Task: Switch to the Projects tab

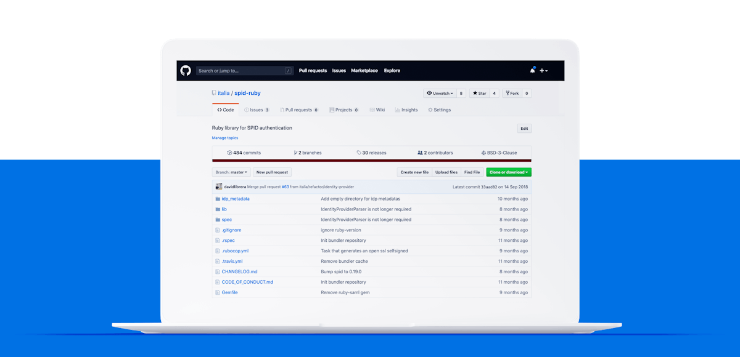Action: pyautogui.click(x=344, y=110)
